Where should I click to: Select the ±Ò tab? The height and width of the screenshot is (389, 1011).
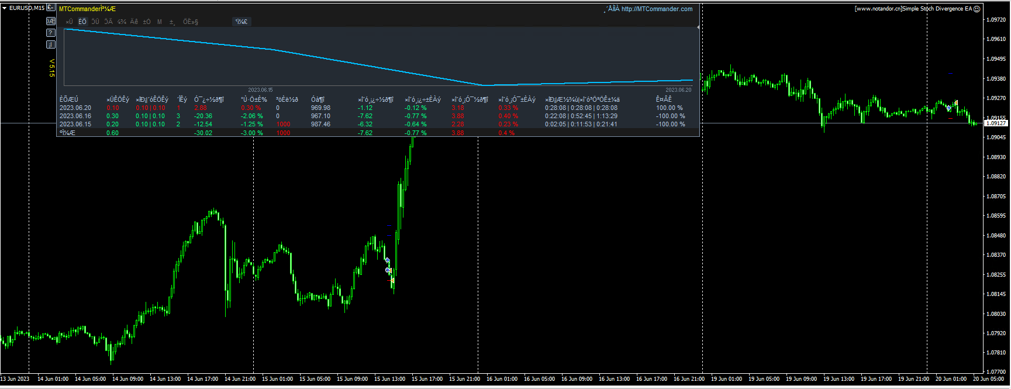147,22
